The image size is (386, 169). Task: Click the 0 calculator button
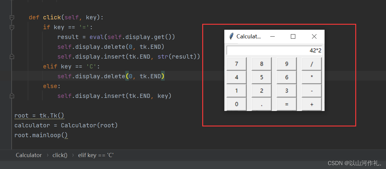click(237, 104)
